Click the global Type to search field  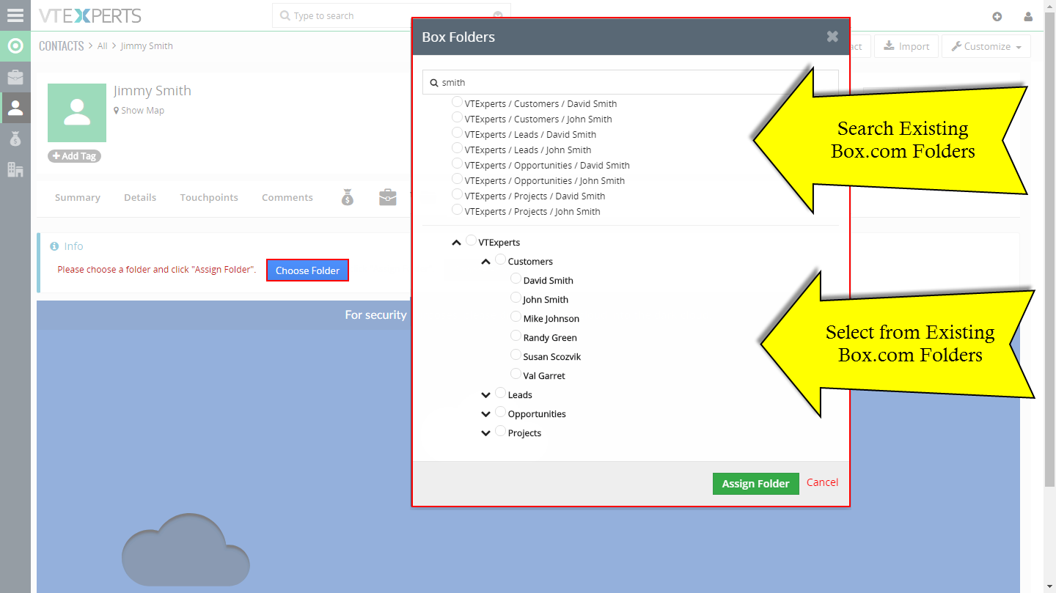click(391, 15)
